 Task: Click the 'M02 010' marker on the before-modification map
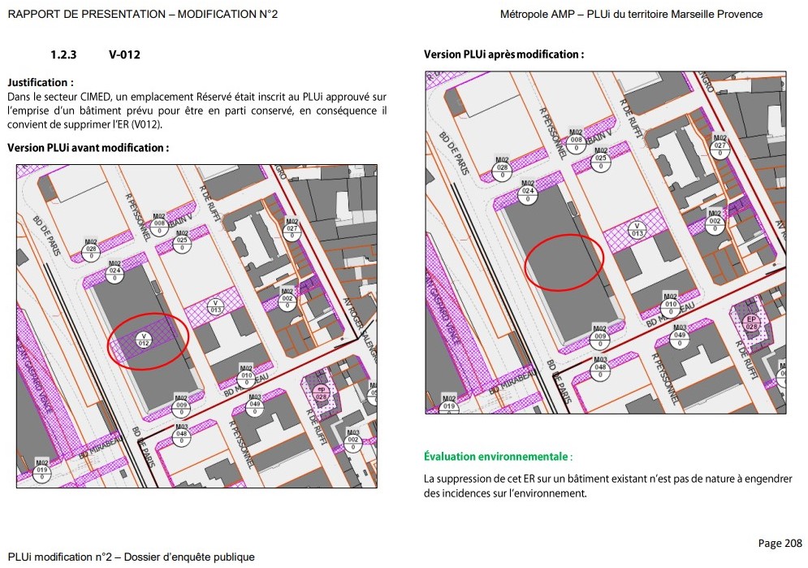pyautogui.click(x=246, y=377)
